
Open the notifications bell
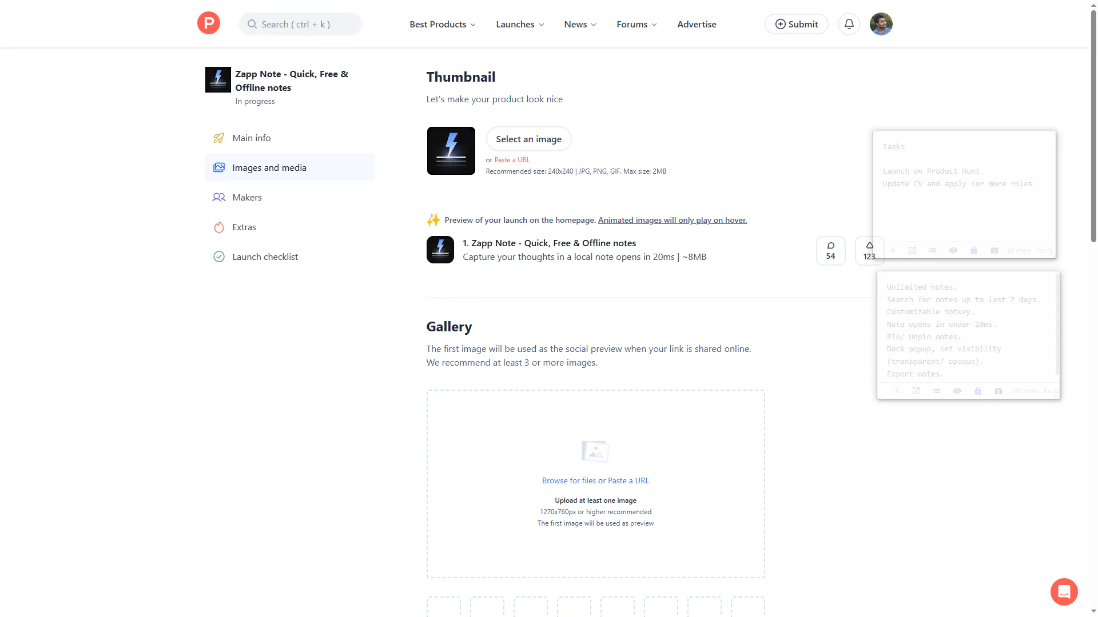pyautogui.click(x=849, y=24)
